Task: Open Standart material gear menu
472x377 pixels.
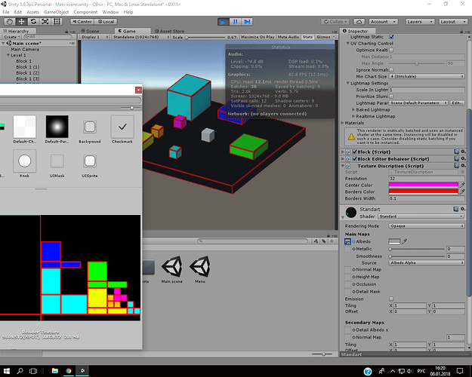Action: 463,209
